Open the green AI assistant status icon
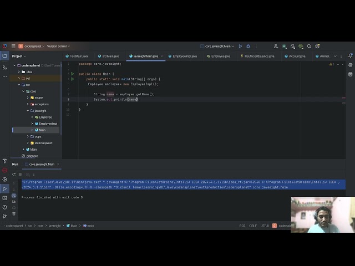 click(x=284, y=46)
